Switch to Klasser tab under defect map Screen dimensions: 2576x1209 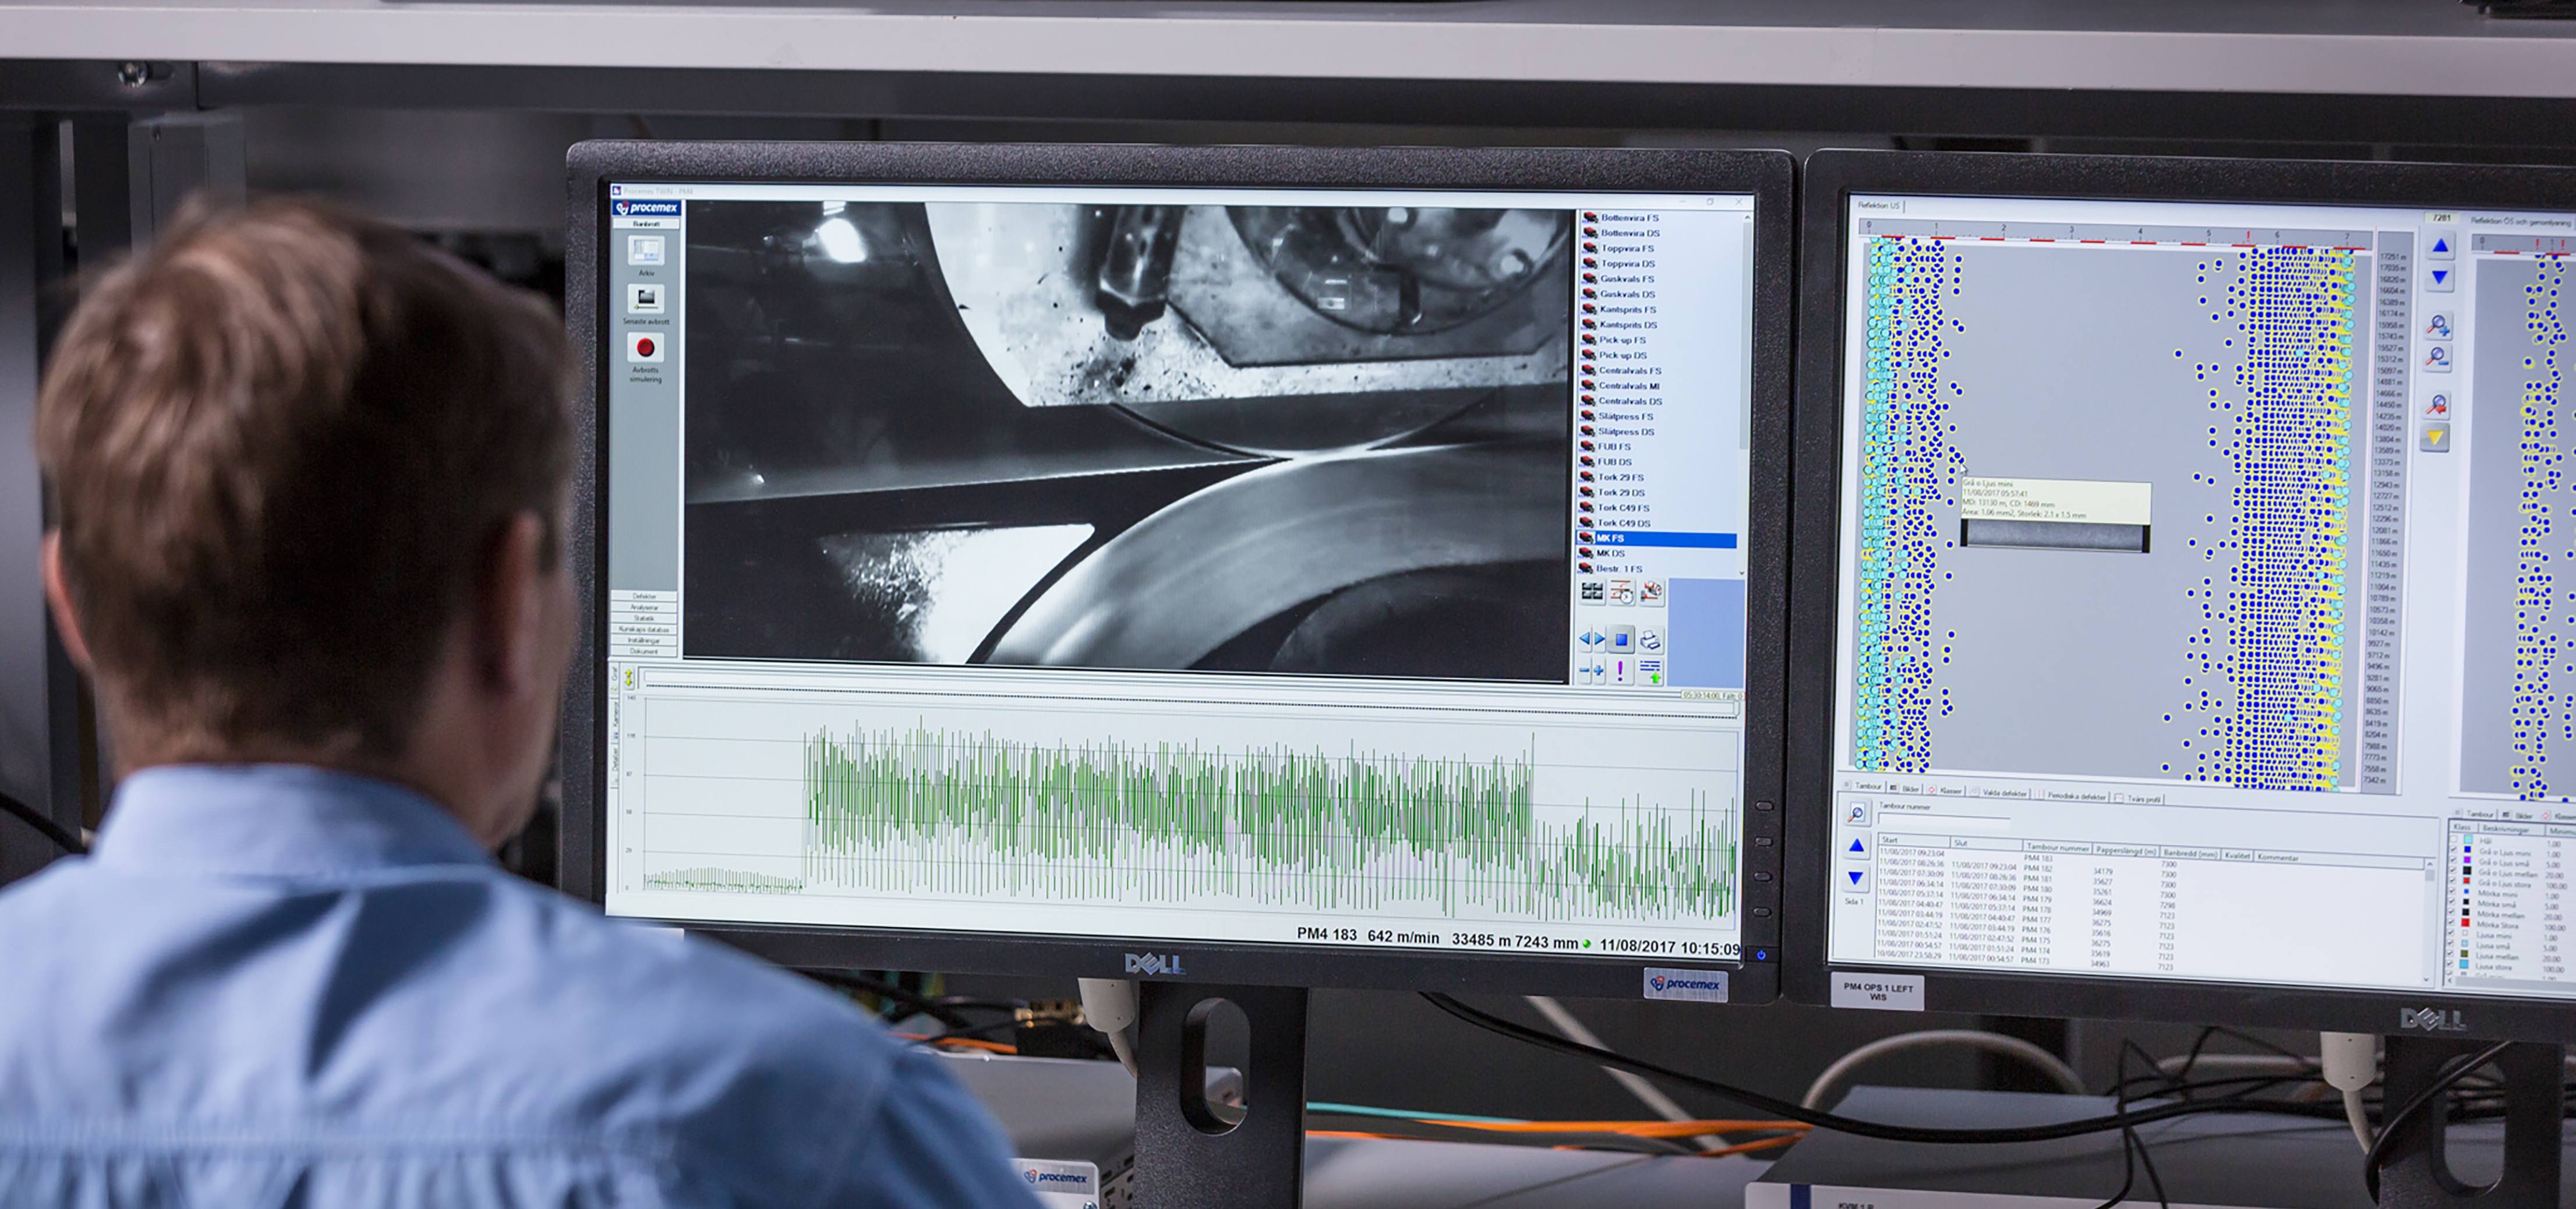tap(1945, 791)
